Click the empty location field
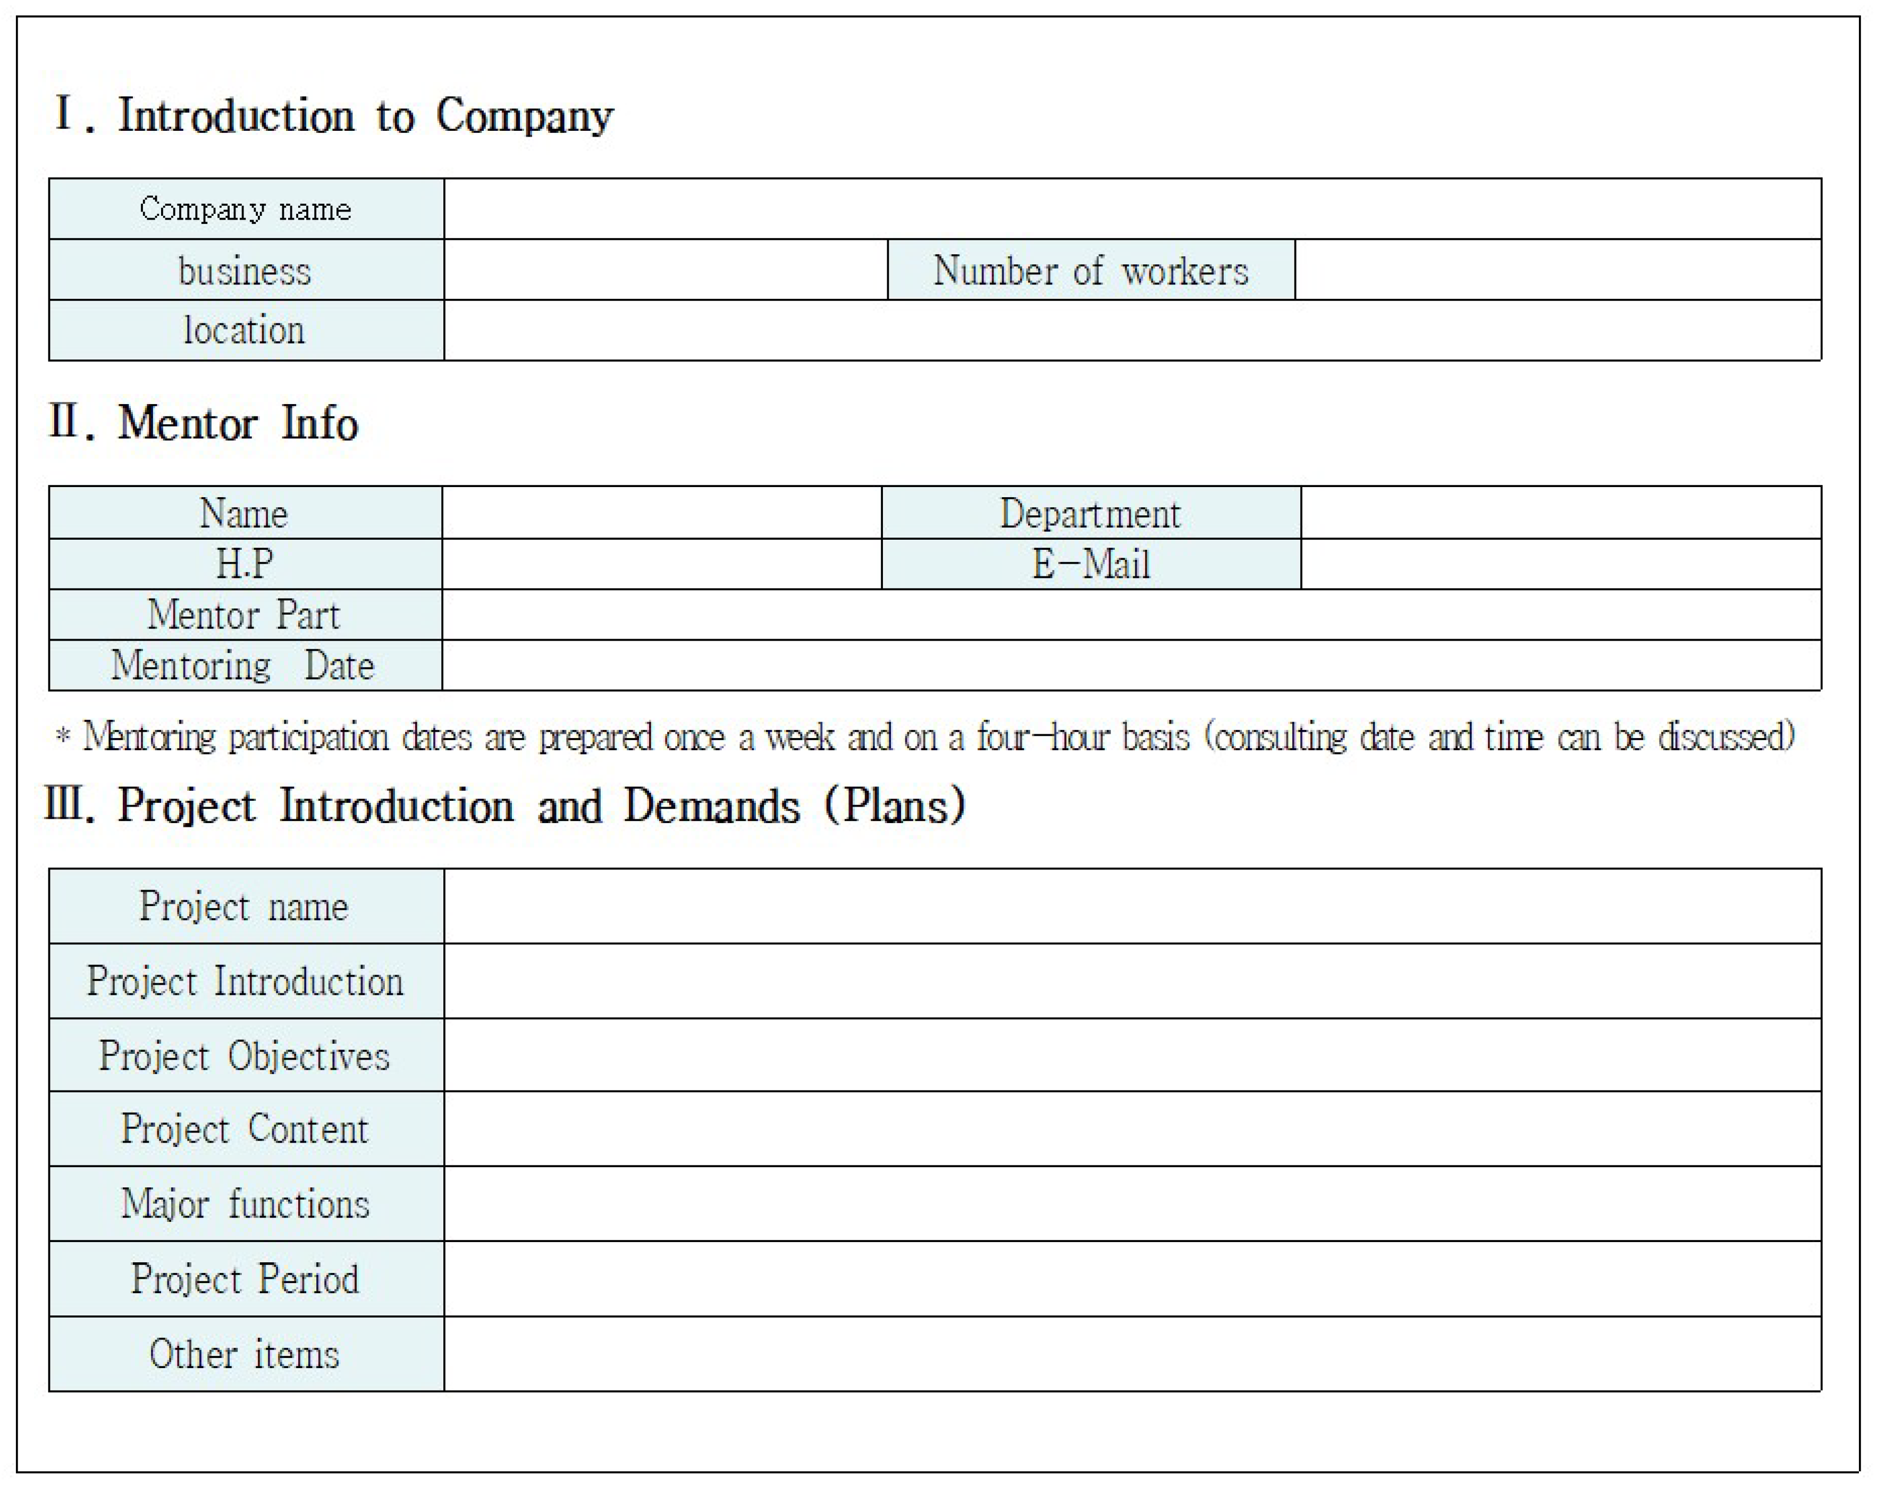Image resolution: width=1877 pixels, height=1492 pixels. pyautogui.click(x=1132, y=330)
